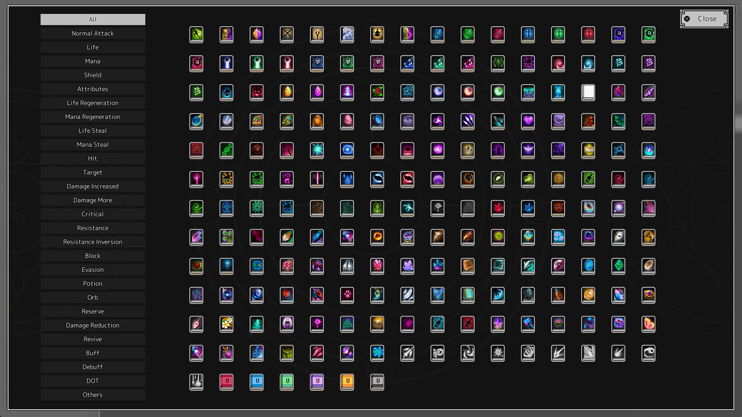Screen dimensions: 742x417
Task: Select the blank white skill icon
Action: coord(588,92)
